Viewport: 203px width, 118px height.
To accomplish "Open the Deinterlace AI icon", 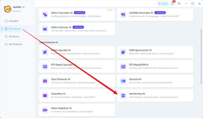I will [123, 95].
